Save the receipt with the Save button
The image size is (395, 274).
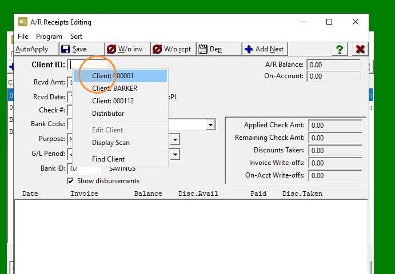[x=82, y=49]
